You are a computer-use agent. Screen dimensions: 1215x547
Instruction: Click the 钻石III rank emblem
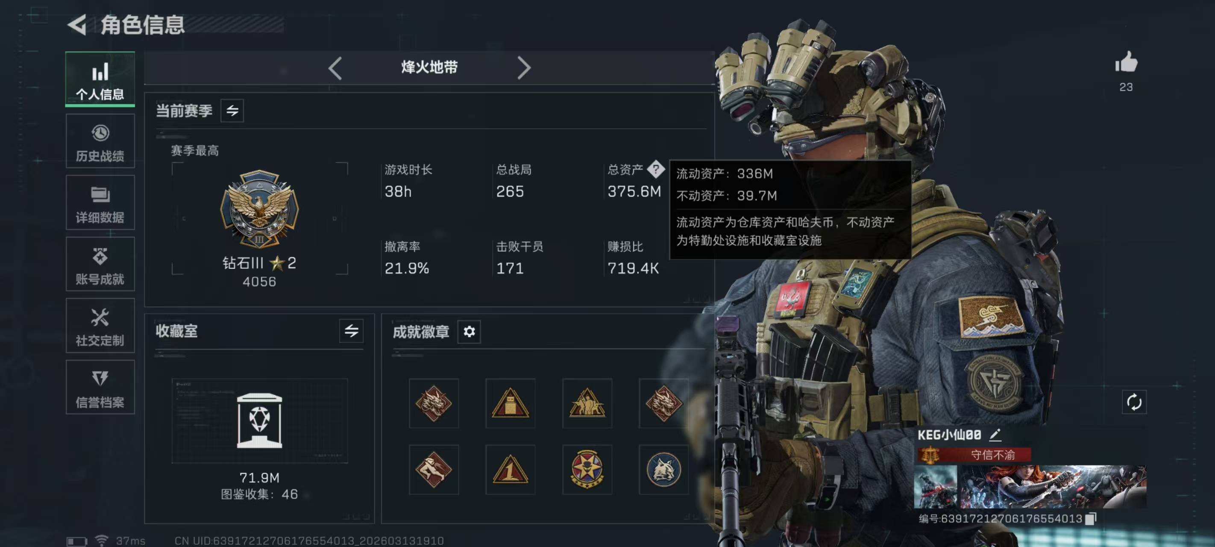pyautogui.click(x=259, y=209)
